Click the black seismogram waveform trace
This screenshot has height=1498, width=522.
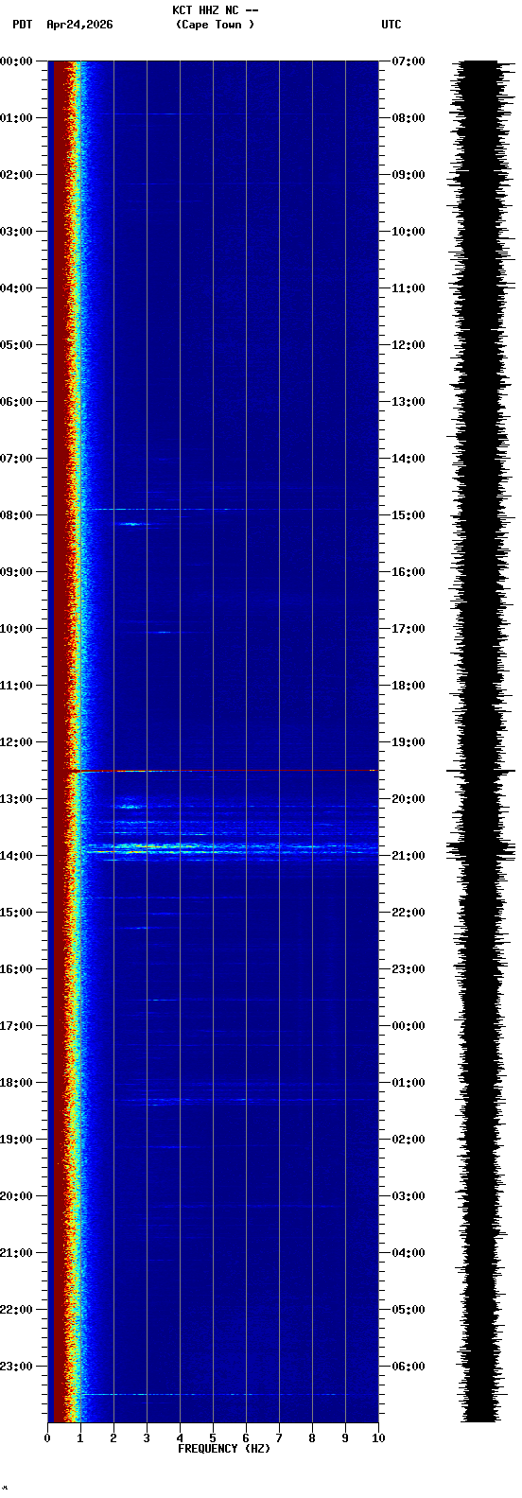pyautogui.click(x=480, y=741)
